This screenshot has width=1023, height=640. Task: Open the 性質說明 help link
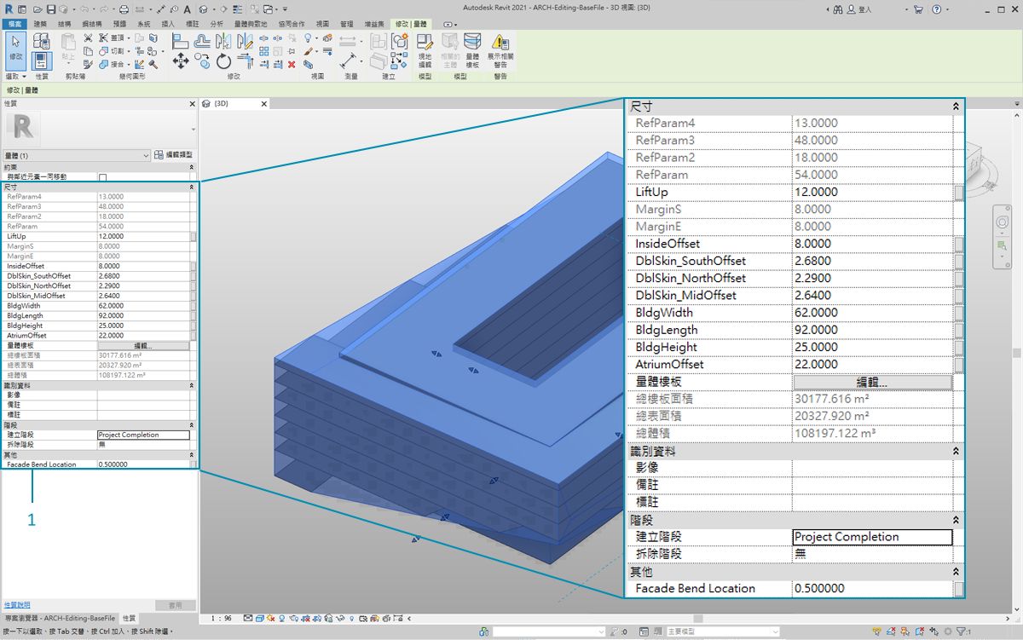[x=17, y=604]
